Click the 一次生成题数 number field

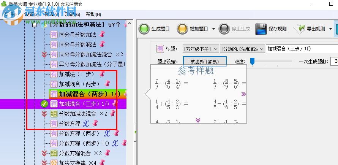(x=334, y=62)
